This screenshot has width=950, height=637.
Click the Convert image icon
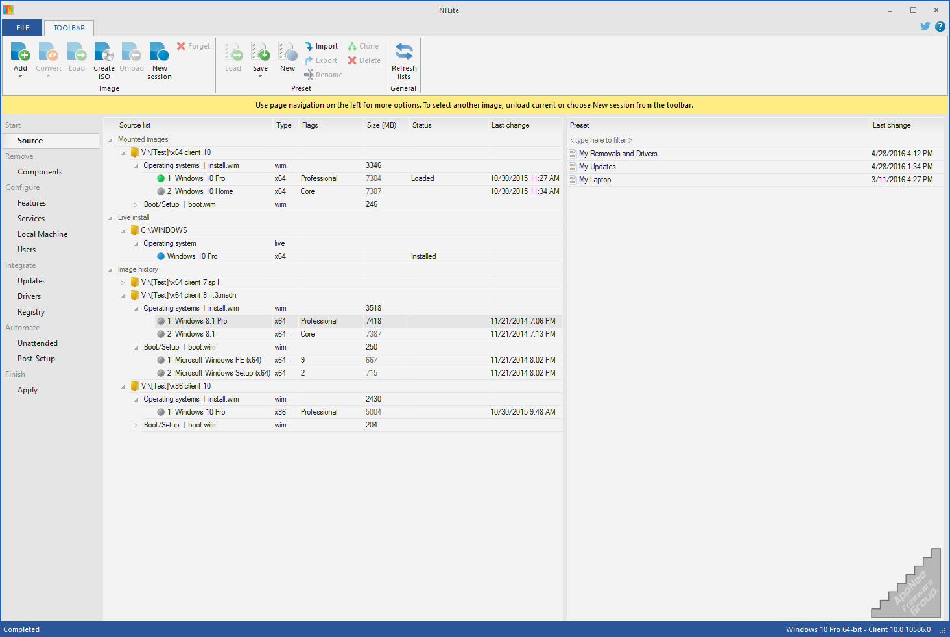(48, 52)
